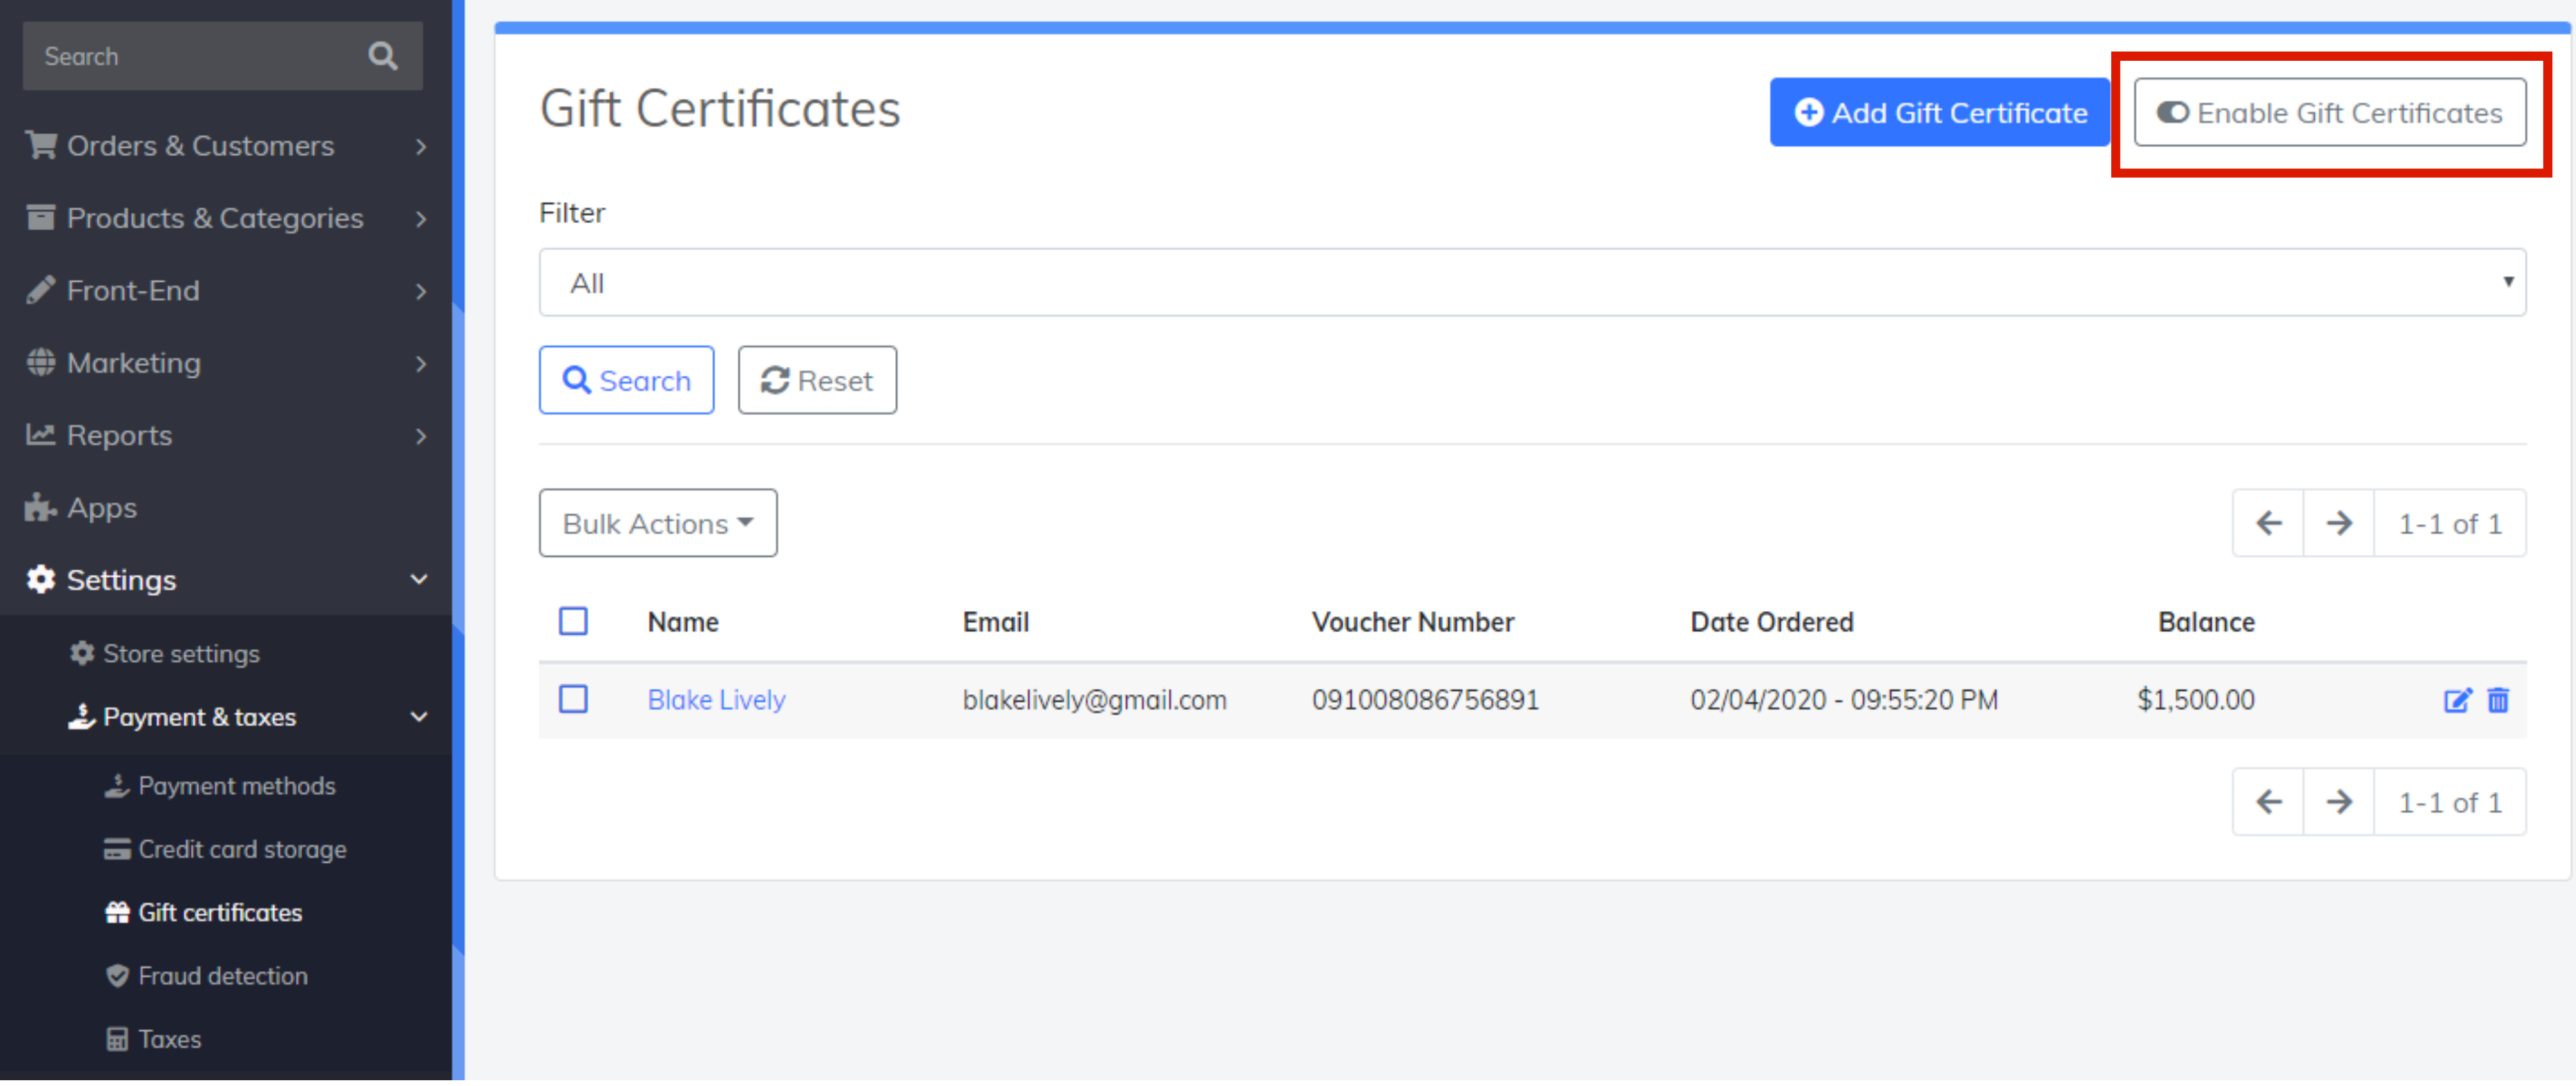This screenshot has height=1086, width=2576.
Task: Open the Bulk Actions dropdown
Action: 657,525
